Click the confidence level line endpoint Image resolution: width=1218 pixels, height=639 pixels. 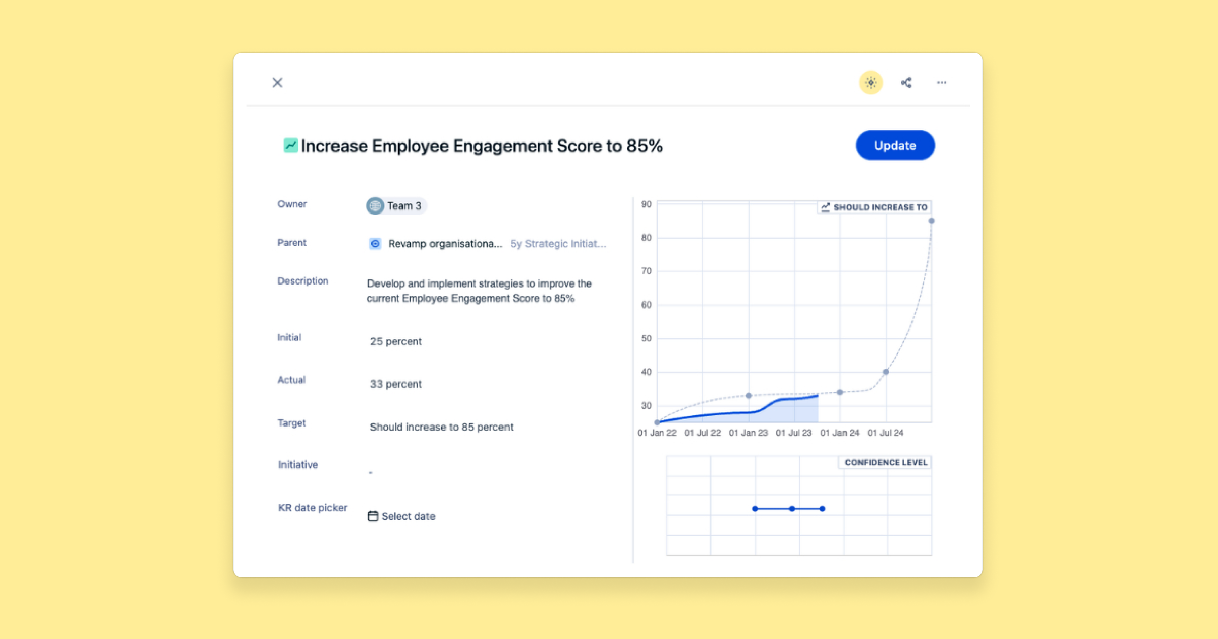823,508
